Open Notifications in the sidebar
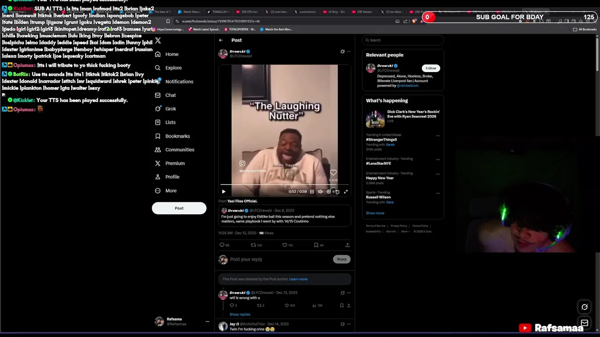The width and height of the screenshot is (600, 337). (174, 81)
